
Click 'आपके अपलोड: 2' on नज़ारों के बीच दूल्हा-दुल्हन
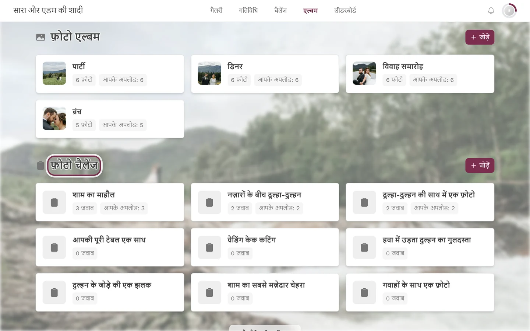(279, 208)
